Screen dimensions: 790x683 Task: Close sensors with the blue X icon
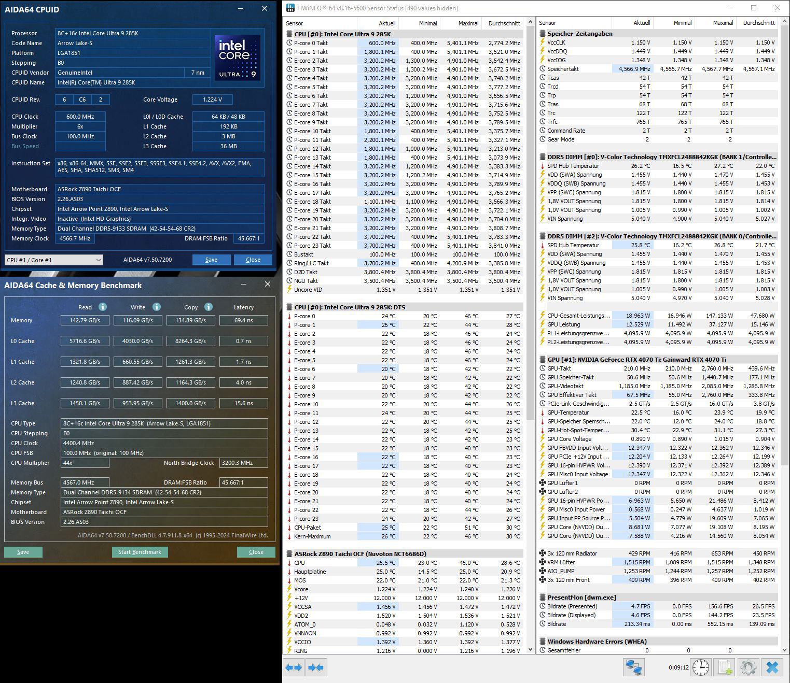click(x=772, y=667)
